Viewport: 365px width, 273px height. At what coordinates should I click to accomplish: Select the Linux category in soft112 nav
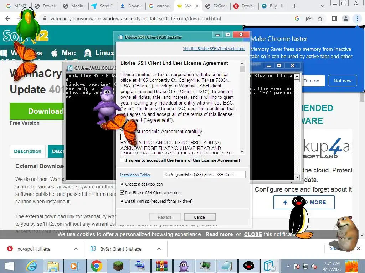99,53
